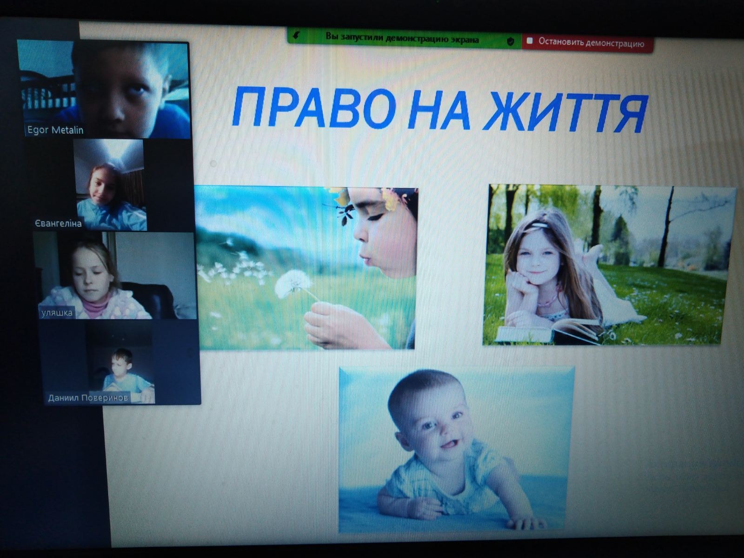Screen dimensions: 744x558
Task: Click the Даниил Поверинов name label
Action: pos(88,398)
